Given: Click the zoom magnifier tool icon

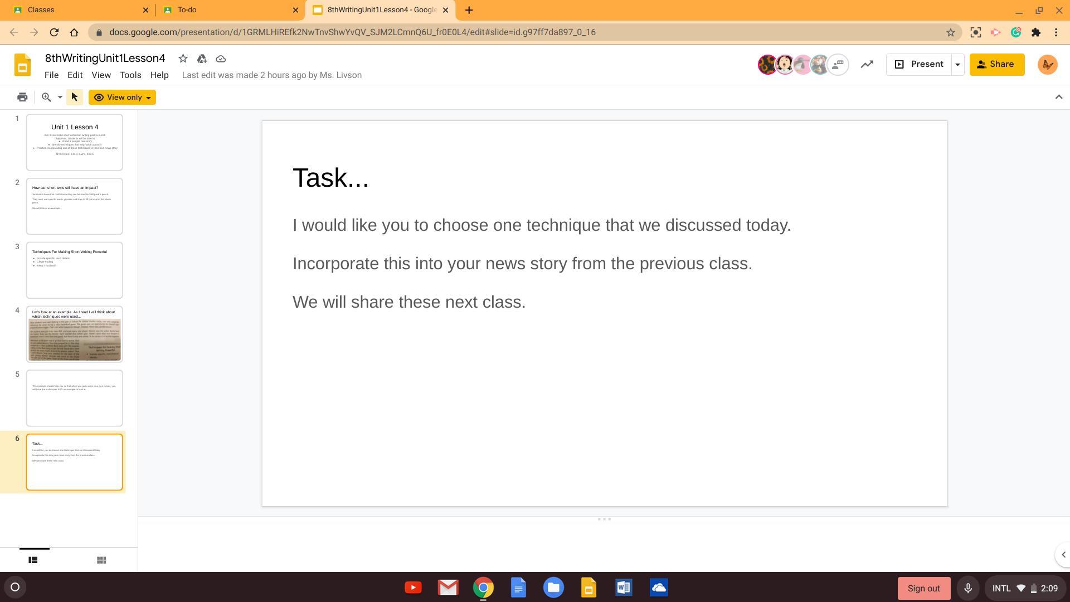Looking at the screenshot, I should (47, 98).
